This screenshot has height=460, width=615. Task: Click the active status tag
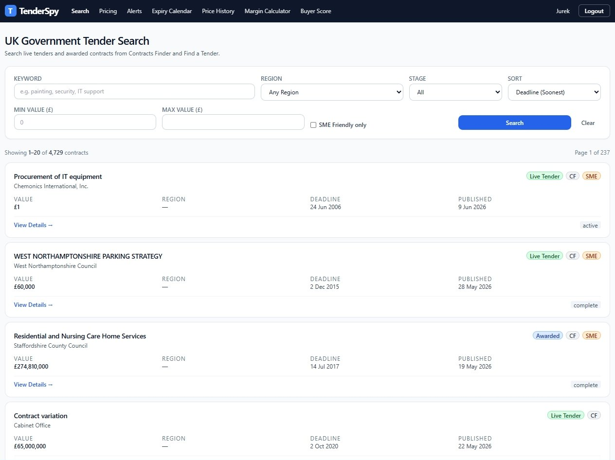[590, 225]
